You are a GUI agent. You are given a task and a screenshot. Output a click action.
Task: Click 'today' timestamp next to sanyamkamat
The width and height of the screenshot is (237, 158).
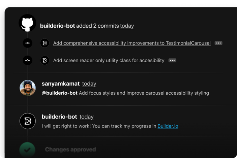pyautogui.click(x=89, y=84)
